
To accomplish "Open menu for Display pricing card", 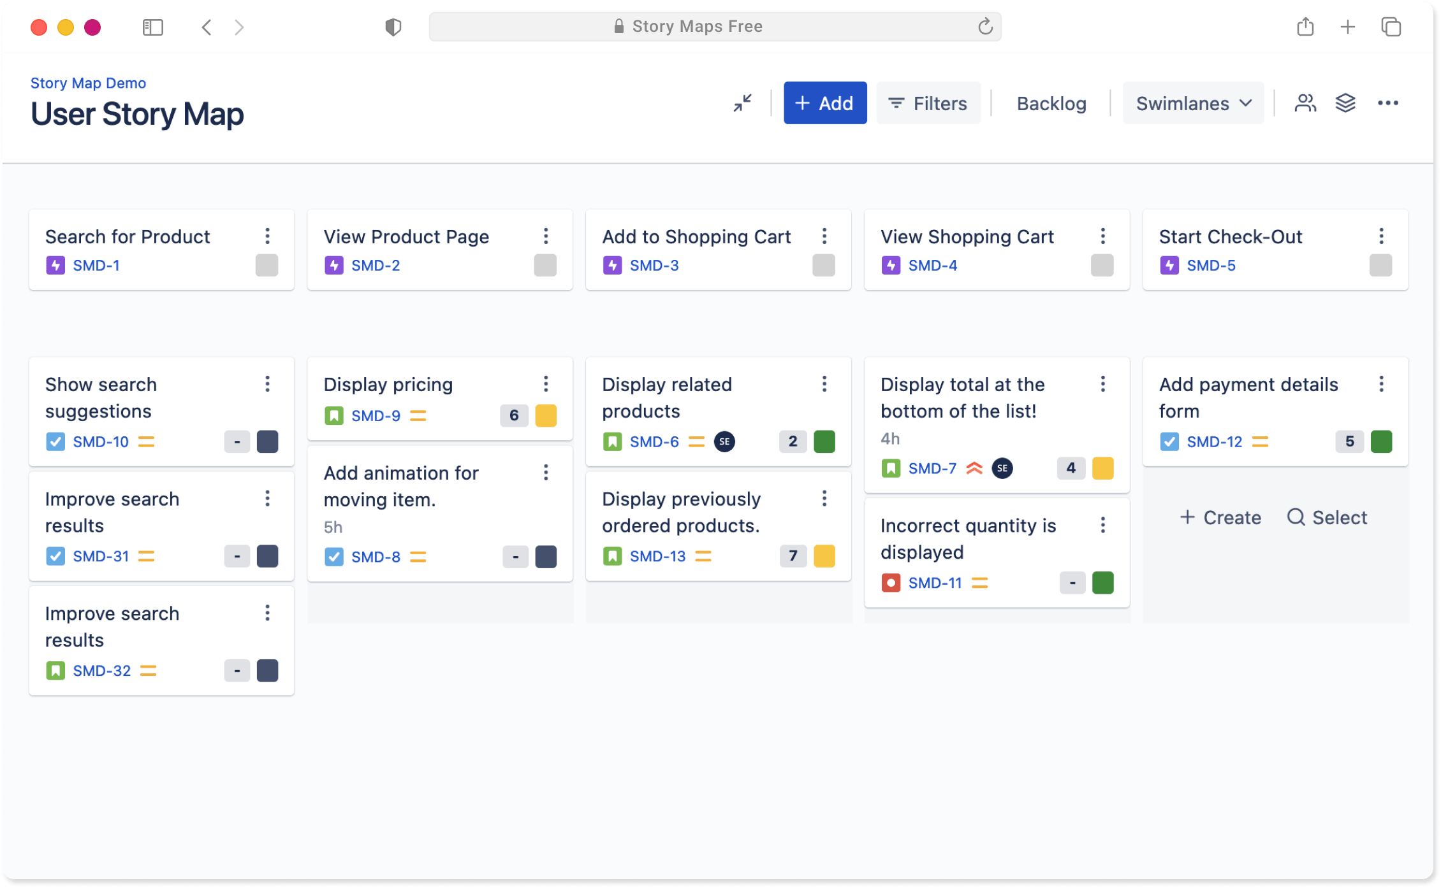I will pyautogui.click(x=546, y=384).
